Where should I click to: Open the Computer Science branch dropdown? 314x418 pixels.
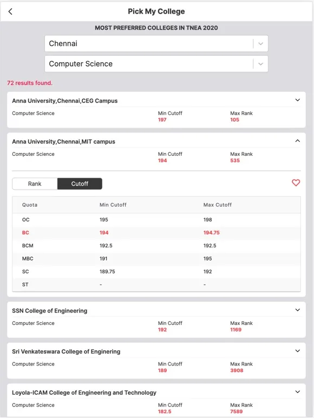click(156, 64)
